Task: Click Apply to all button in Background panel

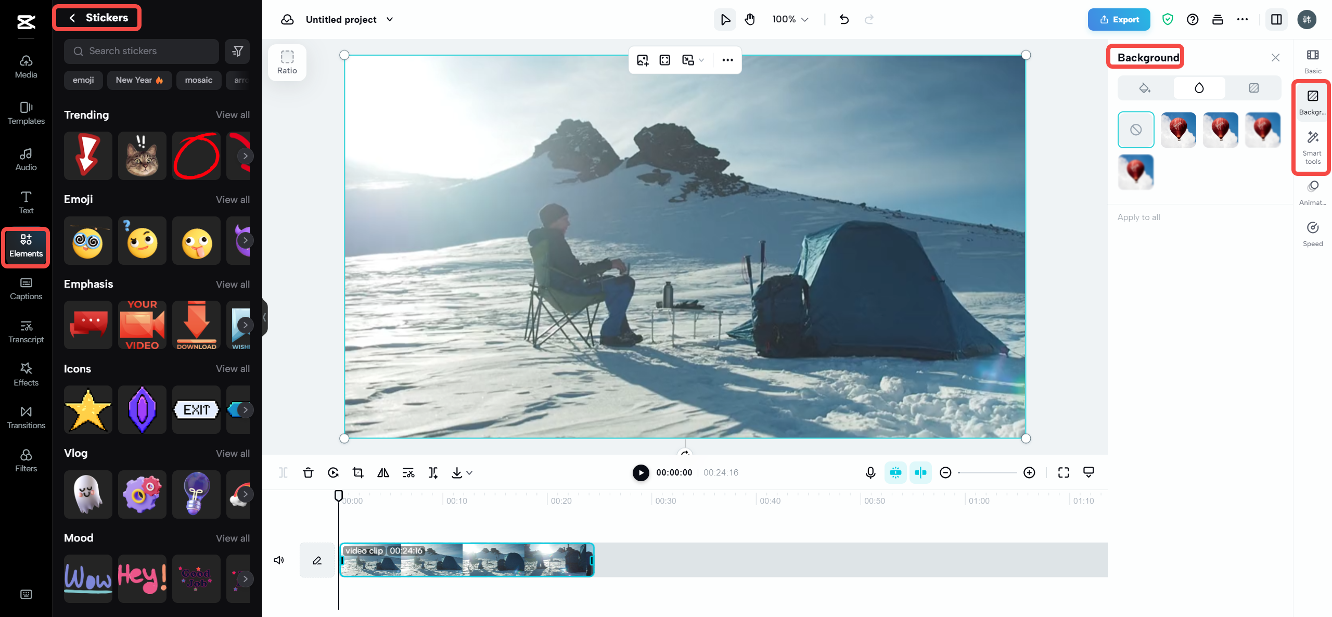Action: tap(1139, 217)
